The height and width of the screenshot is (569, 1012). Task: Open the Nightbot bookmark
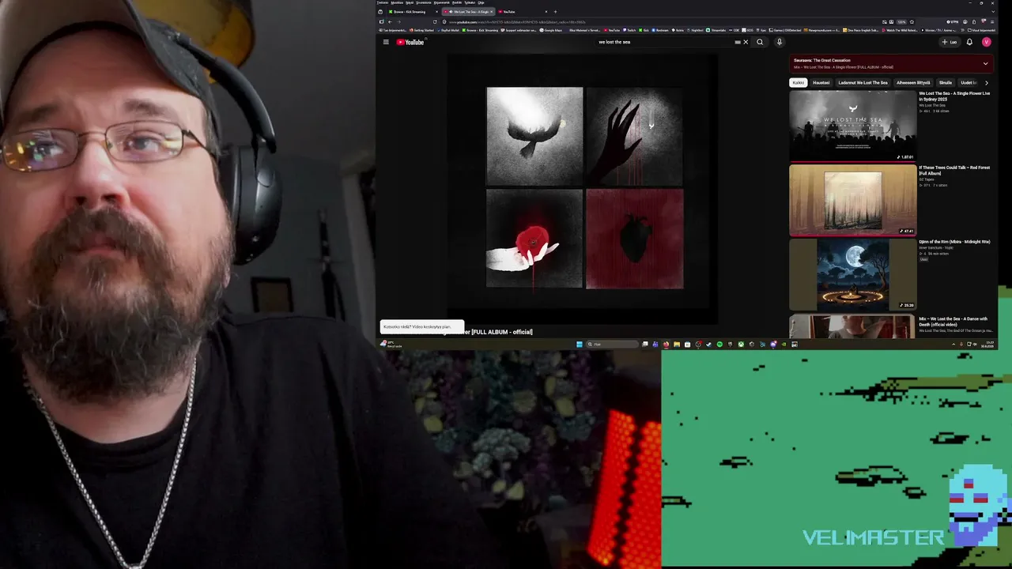(x=694, y=30)
